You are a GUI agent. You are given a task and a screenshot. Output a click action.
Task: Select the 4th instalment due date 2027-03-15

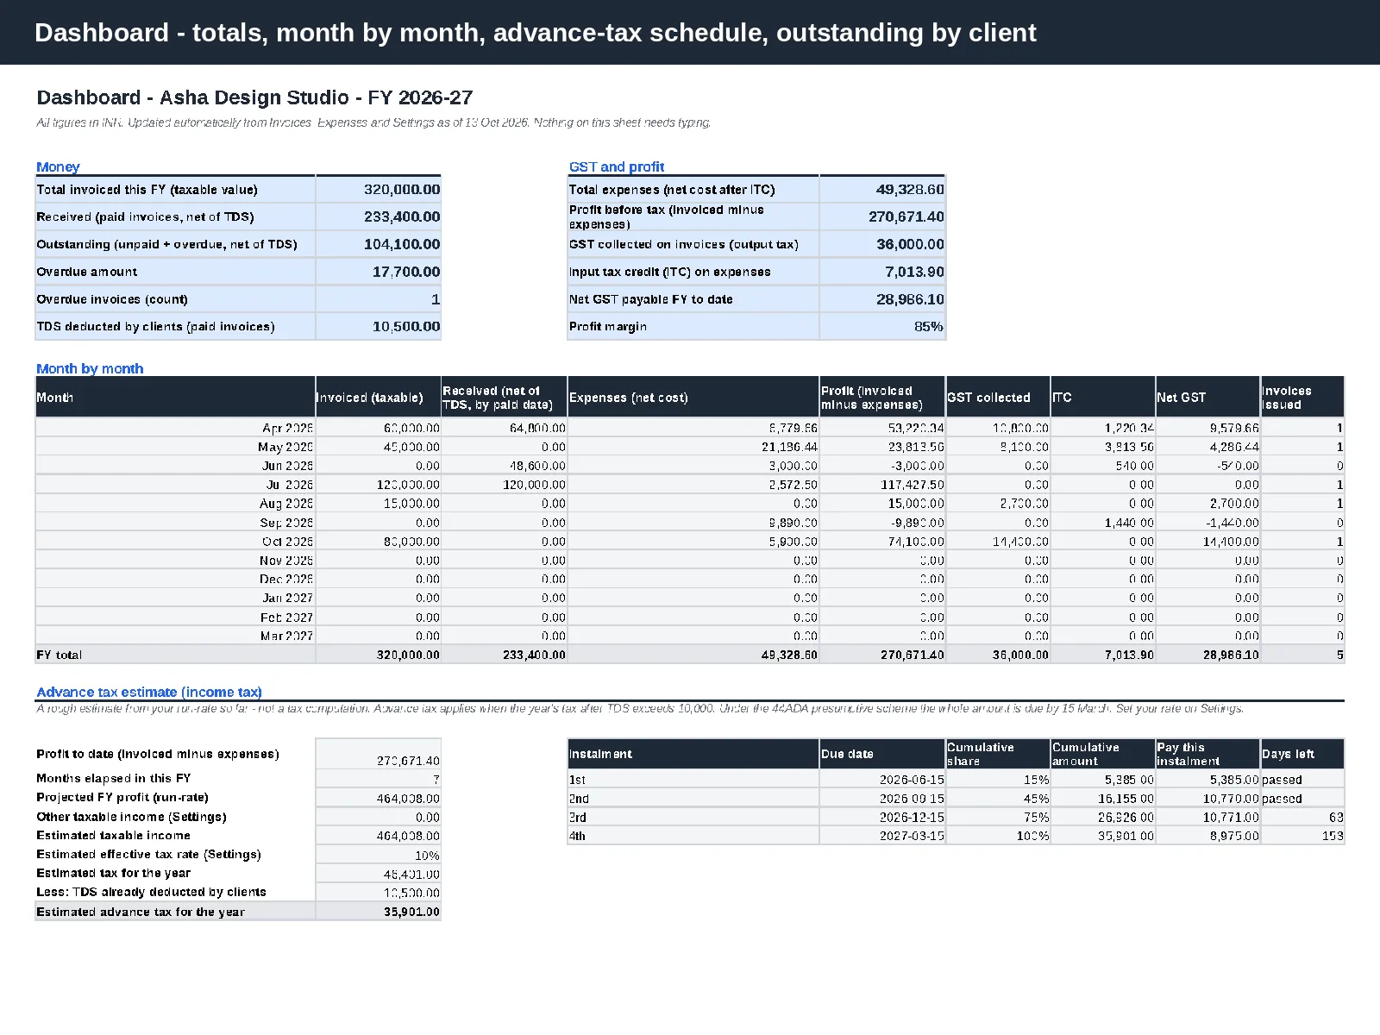882,836
